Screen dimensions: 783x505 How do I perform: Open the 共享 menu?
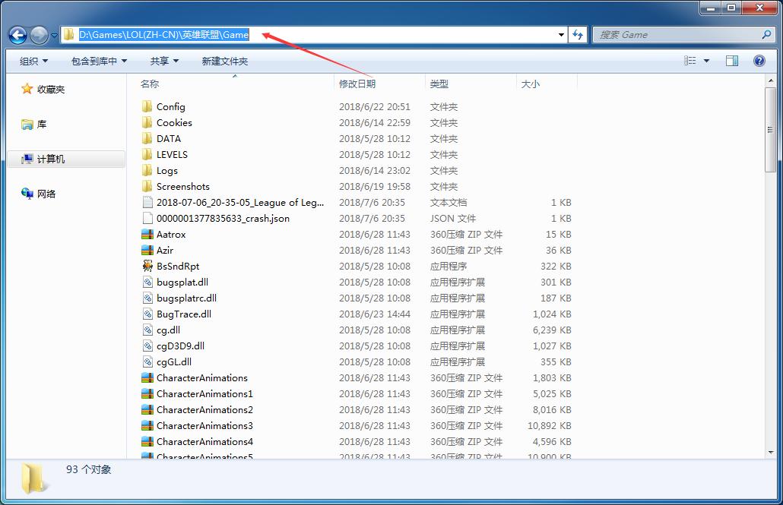(x=164, y=61)
